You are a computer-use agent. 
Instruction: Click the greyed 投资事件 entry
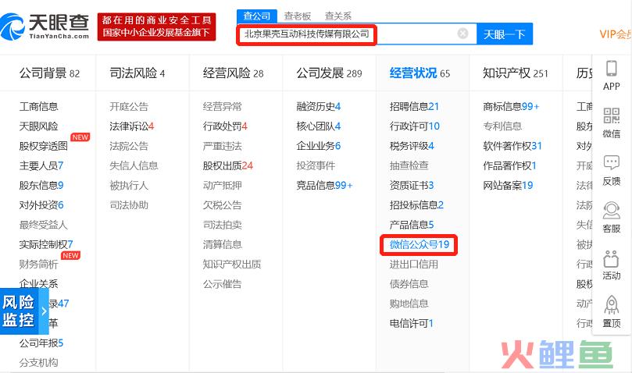(x=316, y=165)
